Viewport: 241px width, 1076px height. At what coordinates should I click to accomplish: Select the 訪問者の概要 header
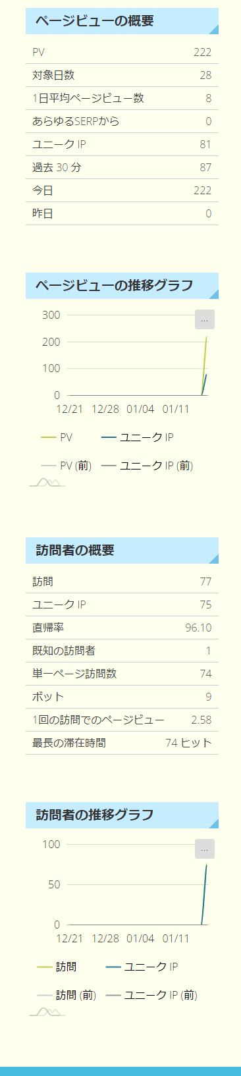(x=122, y=551)
